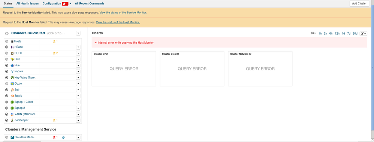374x142 pixels.
Task: Select the 1d chart time range
Action: pos(343,34)
